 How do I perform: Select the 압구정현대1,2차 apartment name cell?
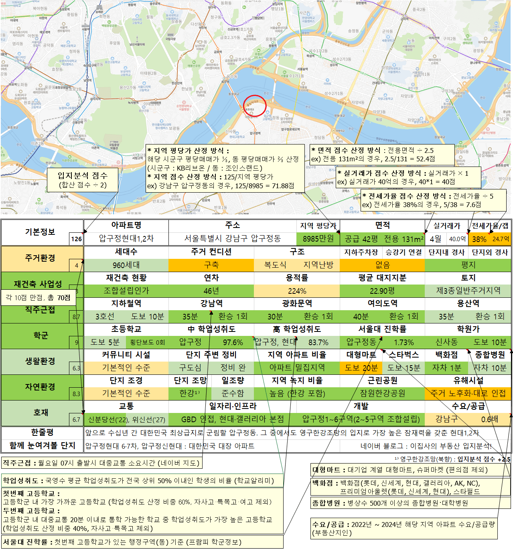point(126,239)
